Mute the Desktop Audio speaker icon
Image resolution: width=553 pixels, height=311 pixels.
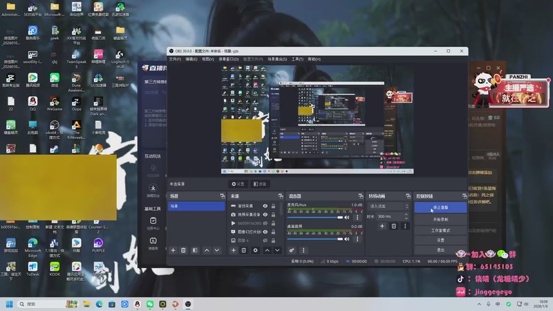pos(347,239)
